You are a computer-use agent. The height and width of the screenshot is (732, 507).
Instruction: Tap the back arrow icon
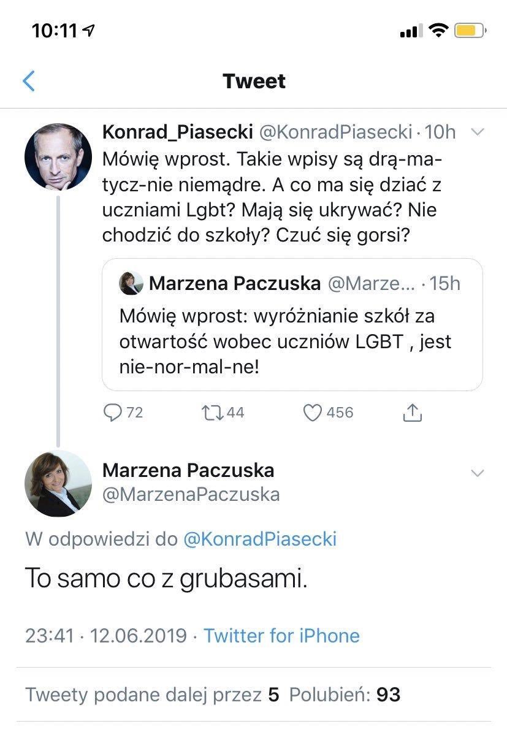pos(29,81)
